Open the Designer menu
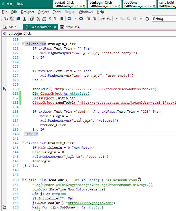 click(x=28, y=12)
